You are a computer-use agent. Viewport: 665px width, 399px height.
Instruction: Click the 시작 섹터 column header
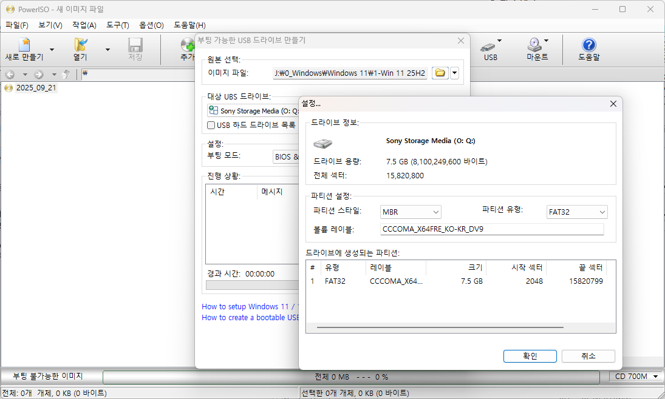[516, 267]
